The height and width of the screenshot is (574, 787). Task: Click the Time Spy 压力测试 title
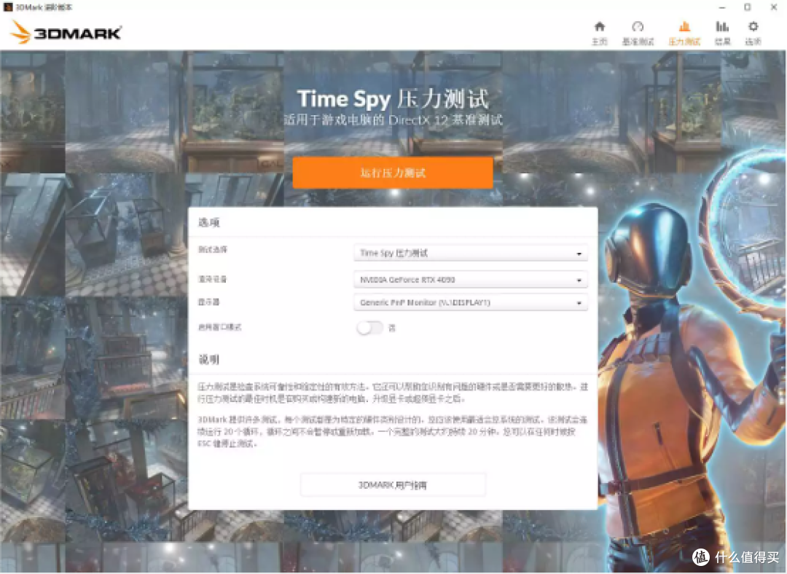393,99
